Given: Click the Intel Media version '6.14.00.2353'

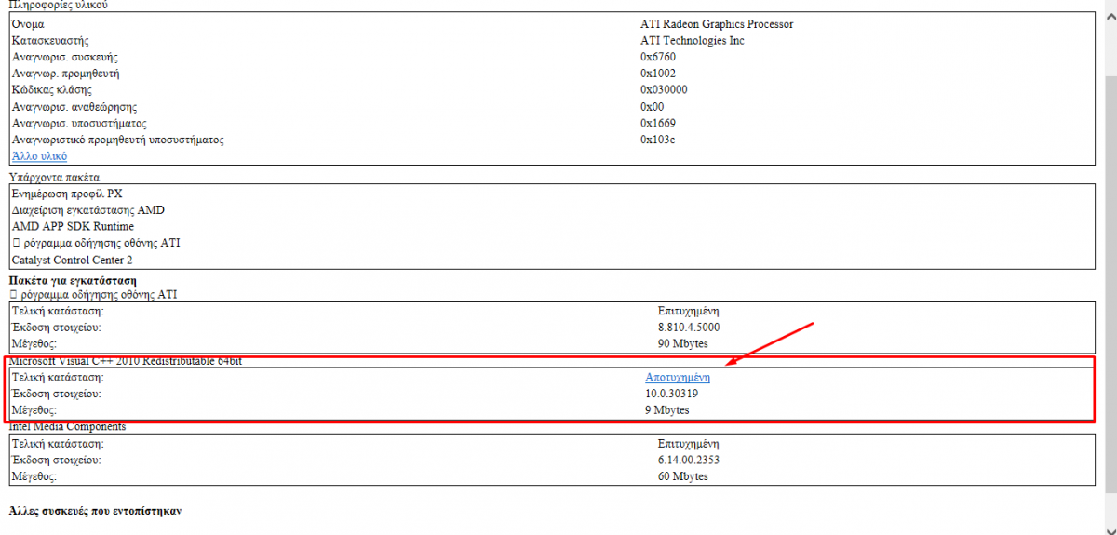Looking at the screenshot, I should coord(689,460).
